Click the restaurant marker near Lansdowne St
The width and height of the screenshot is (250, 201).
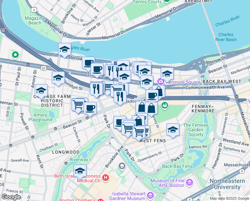click(x=120, y=97)
